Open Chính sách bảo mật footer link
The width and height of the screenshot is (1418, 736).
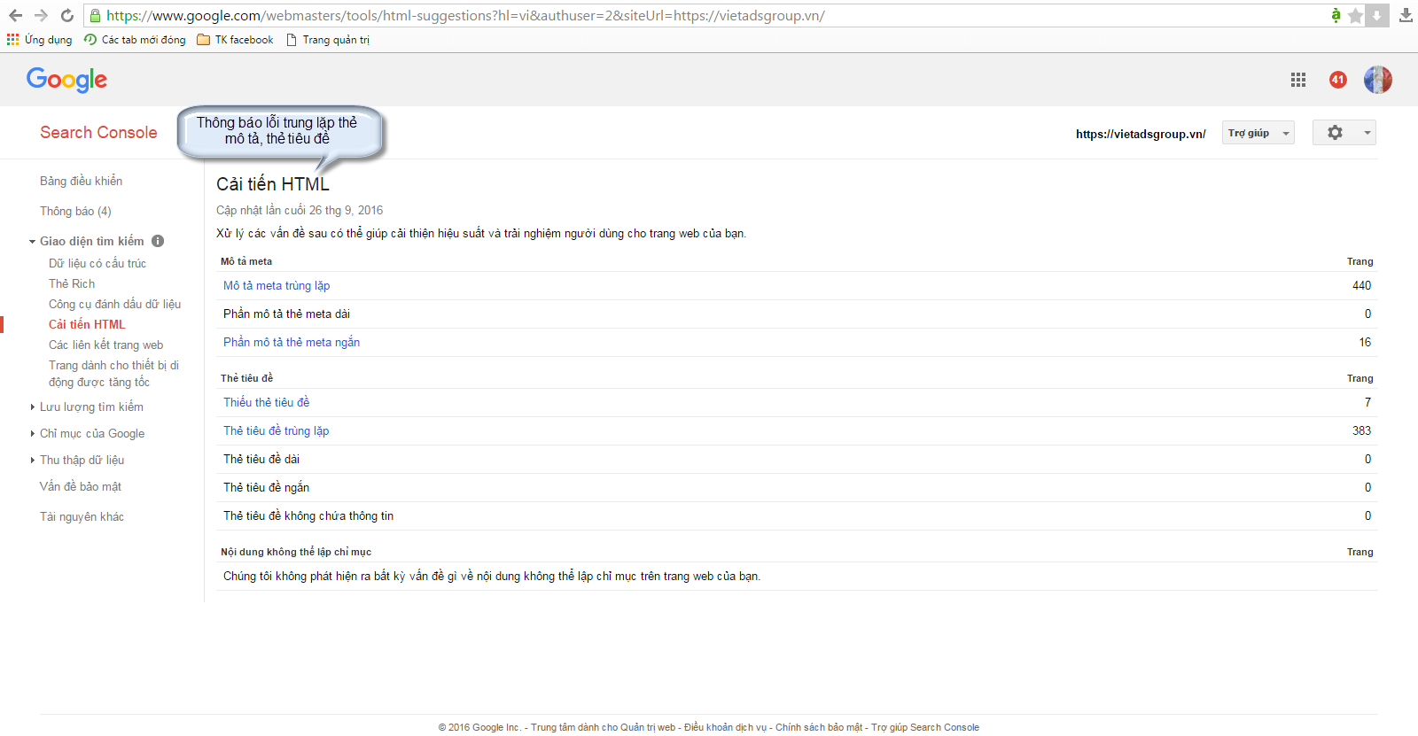click(x=819, y=727)
